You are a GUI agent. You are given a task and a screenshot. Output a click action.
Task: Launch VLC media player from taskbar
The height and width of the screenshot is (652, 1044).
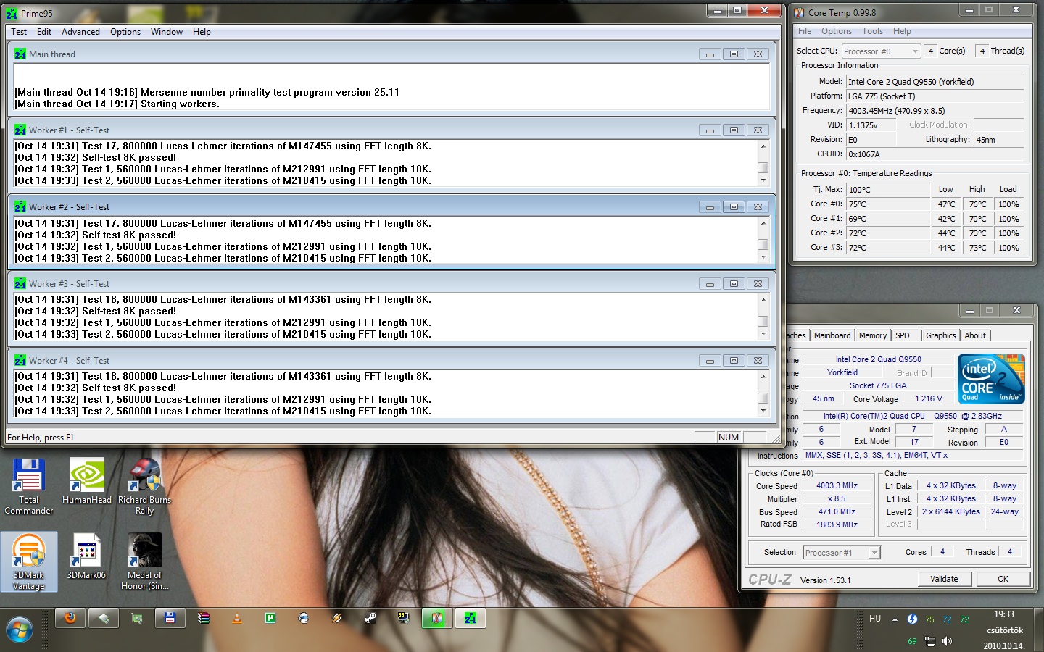point(237,618)
